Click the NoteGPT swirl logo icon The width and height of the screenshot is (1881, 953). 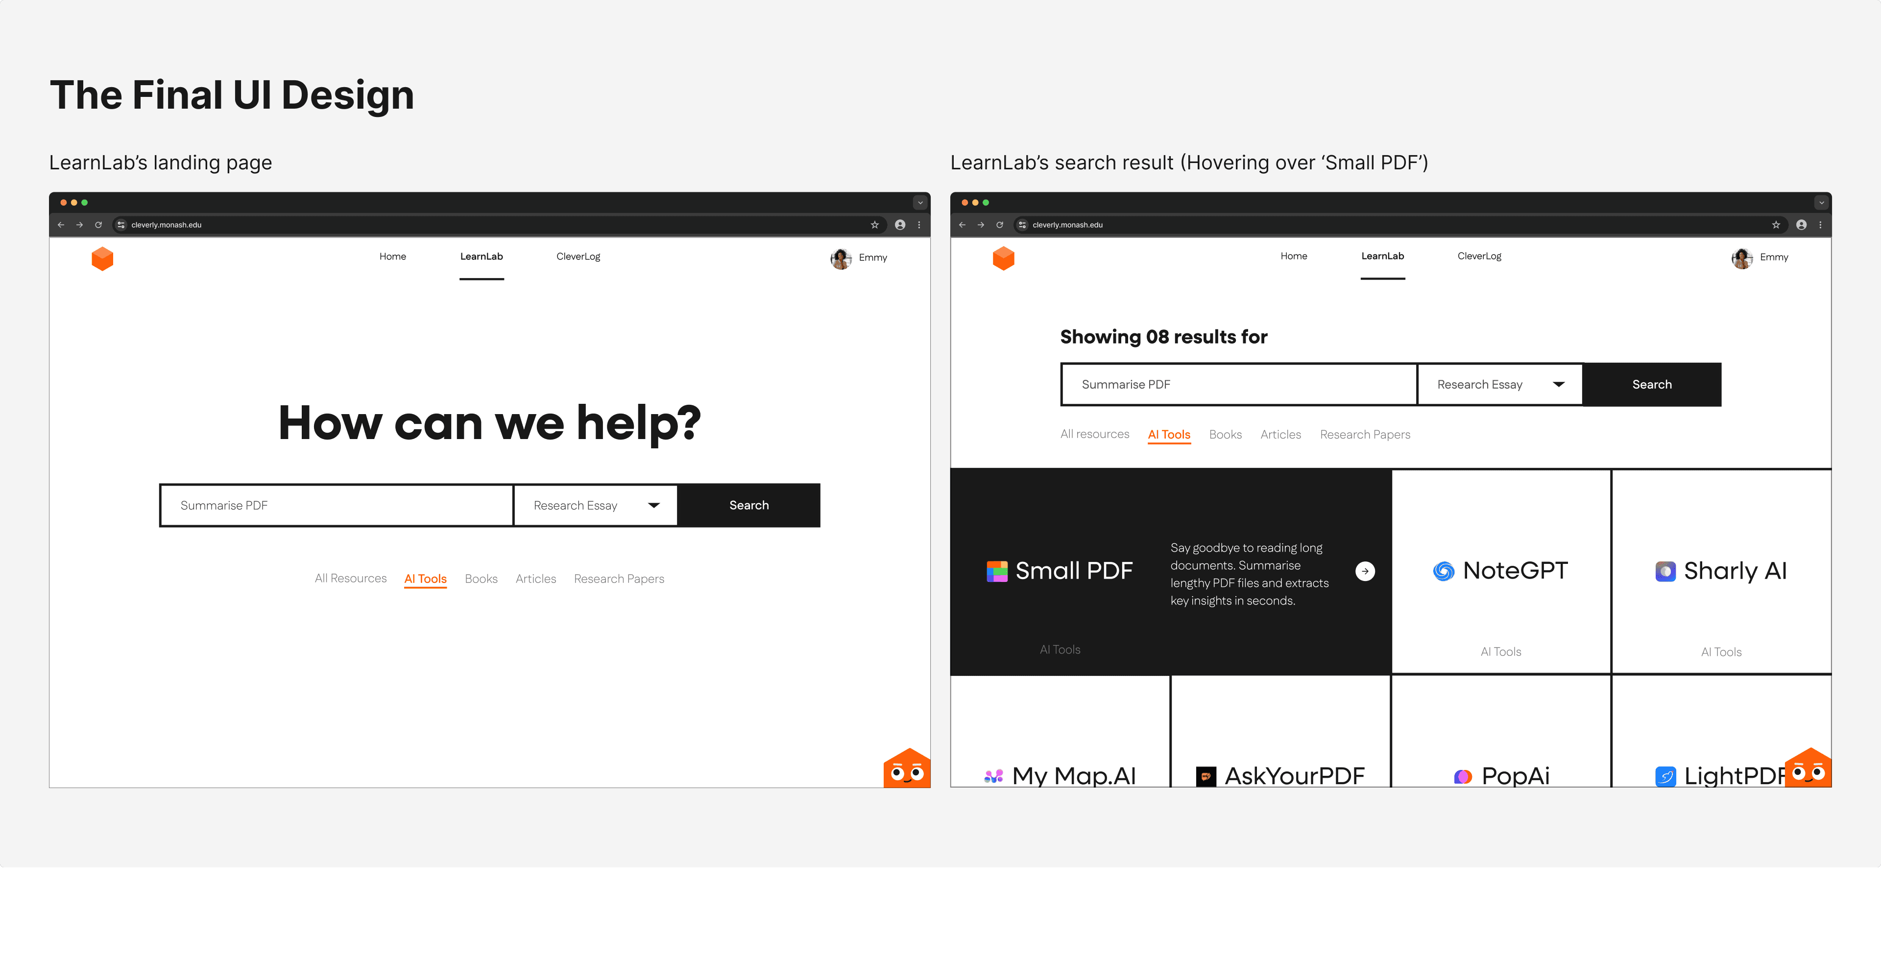coord(1443,571)
